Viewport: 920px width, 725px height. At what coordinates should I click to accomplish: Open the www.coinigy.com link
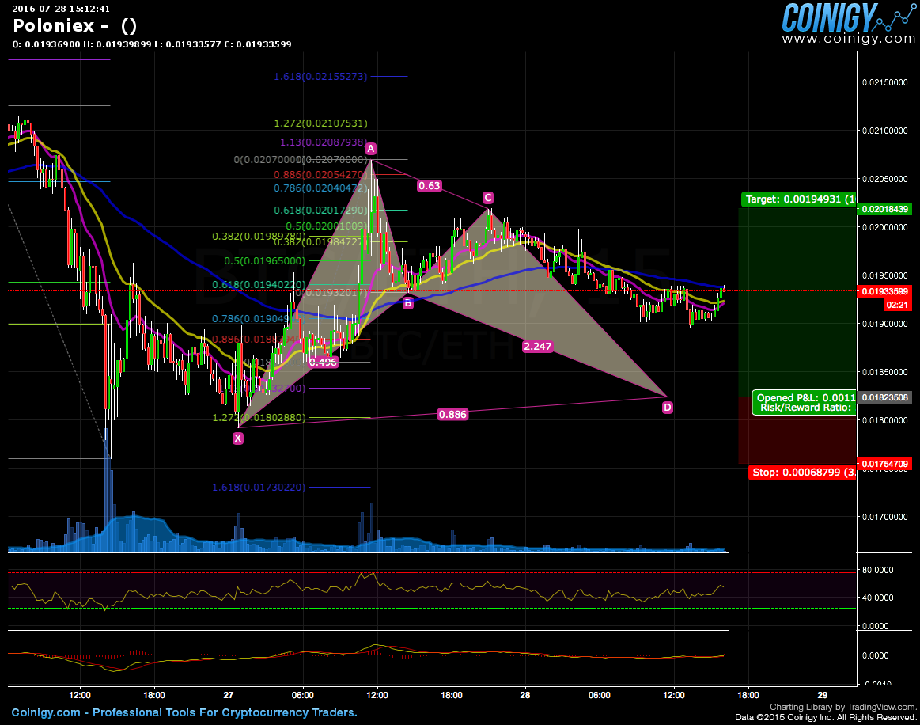pos(848,39)
